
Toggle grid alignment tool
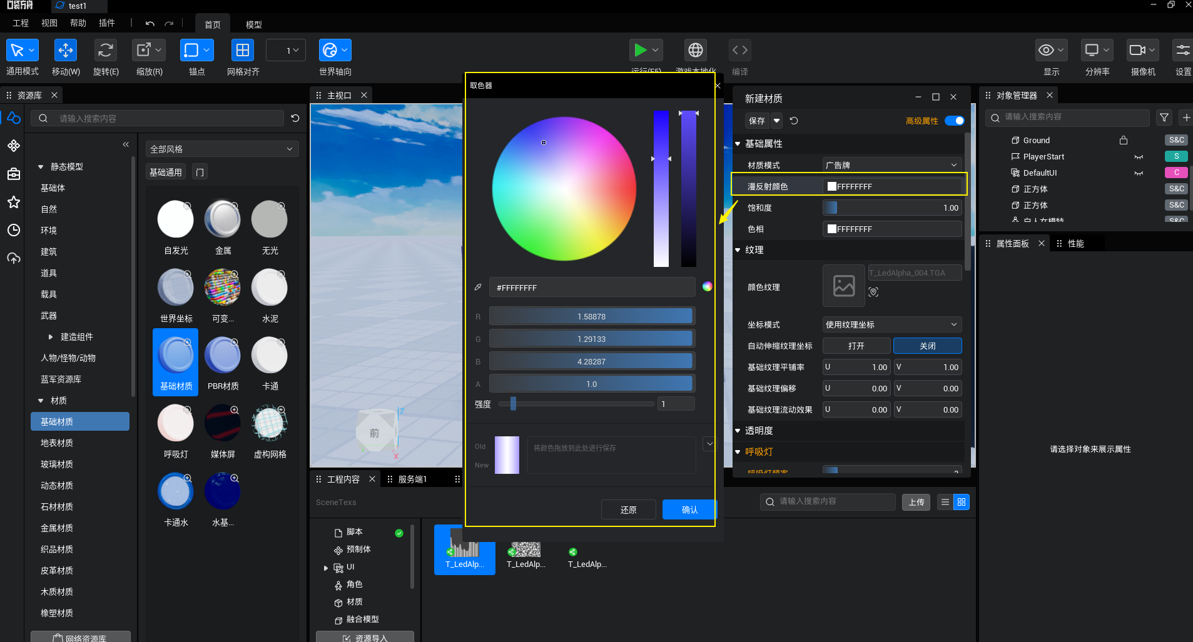click(243, 50)
